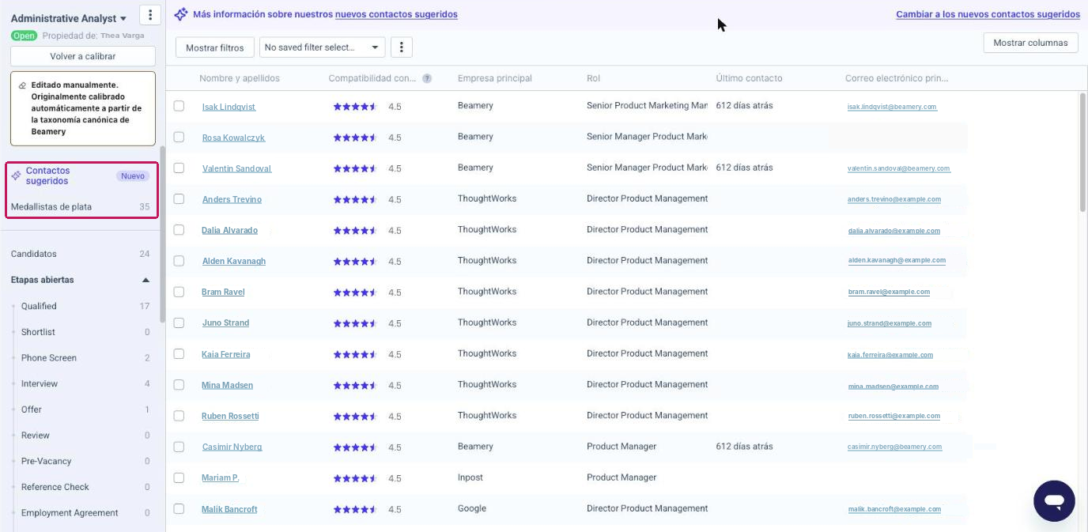Viewport: 1088px width, 532px height.
Task: Click Mostrar filtros button
Action: coord(215,47)
